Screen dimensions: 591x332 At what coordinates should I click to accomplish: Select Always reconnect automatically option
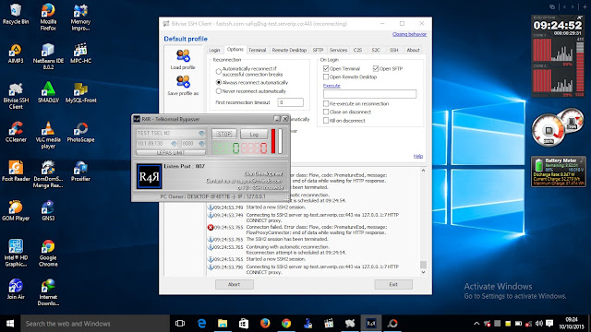[x=218, y=82]
